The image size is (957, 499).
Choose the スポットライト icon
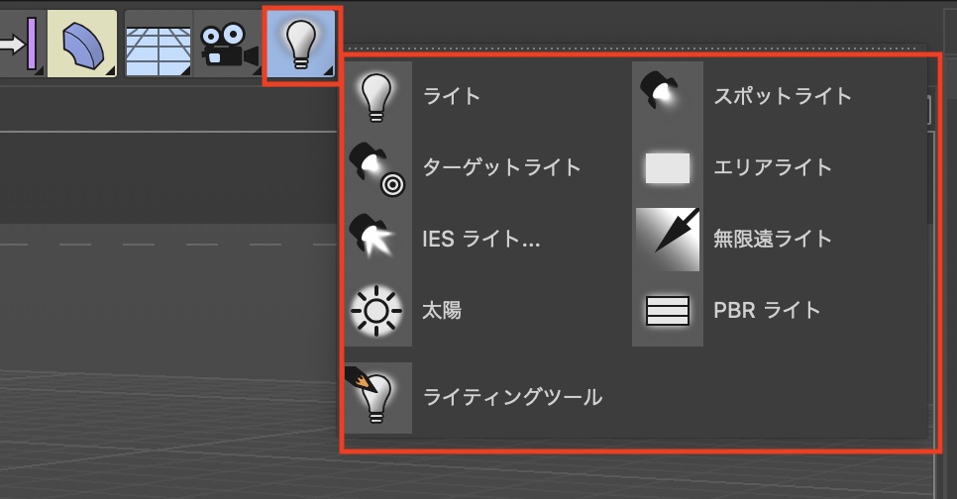(x=667, y=96)
